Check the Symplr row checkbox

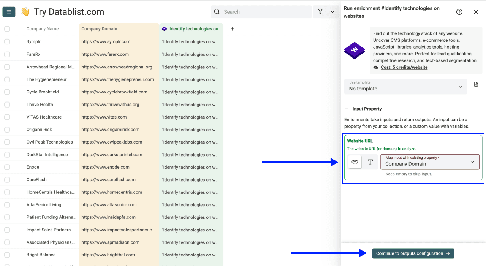click(7, 41)
